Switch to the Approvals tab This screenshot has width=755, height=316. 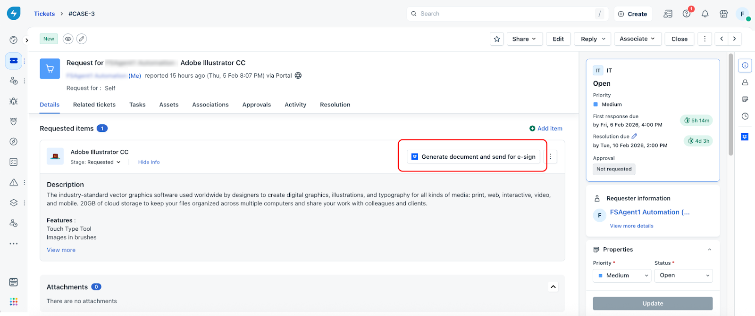[x=257, y=105]
